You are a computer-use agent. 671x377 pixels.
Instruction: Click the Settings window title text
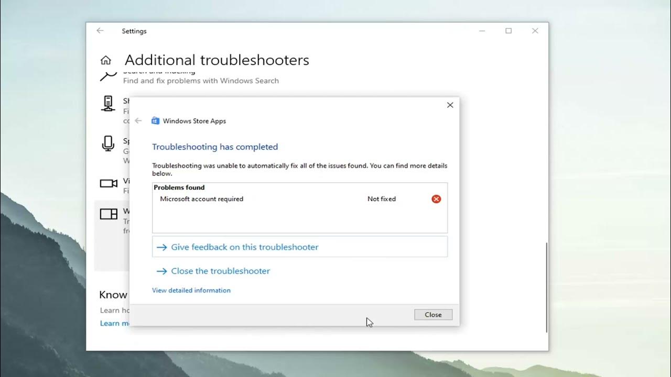tap(134, 31)
